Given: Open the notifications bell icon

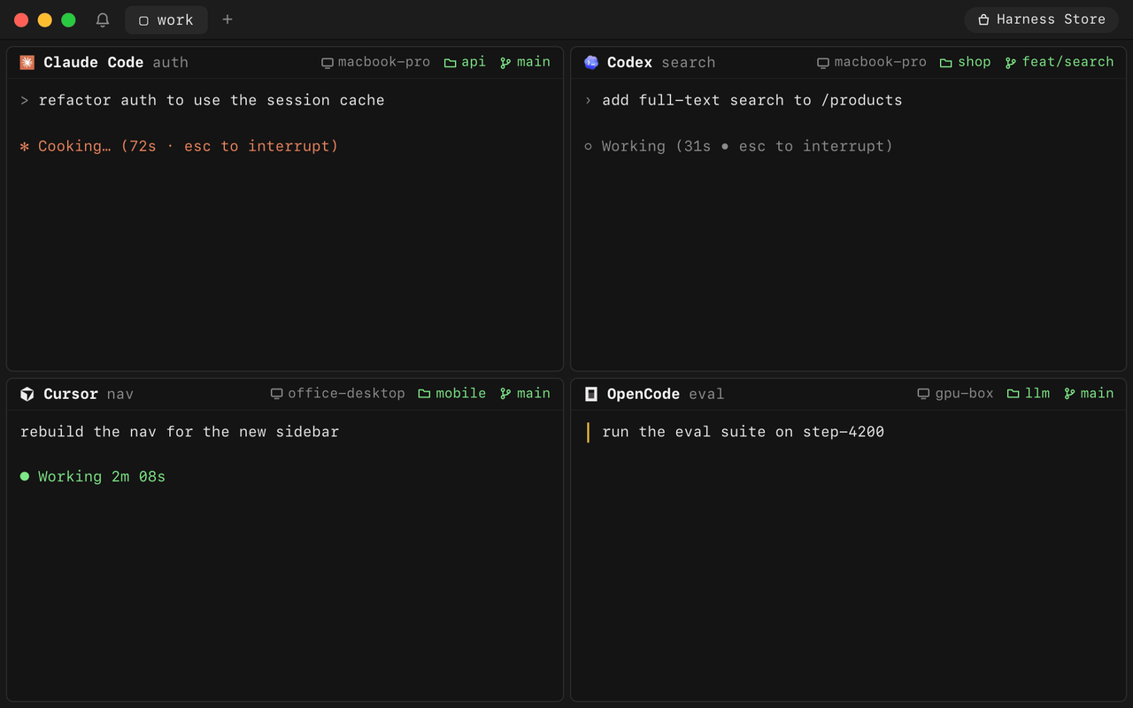Looking at the screenshot, I should point(103,19).
